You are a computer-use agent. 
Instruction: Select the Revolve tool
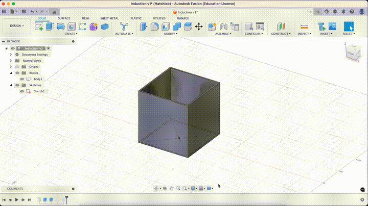[60, 27]
